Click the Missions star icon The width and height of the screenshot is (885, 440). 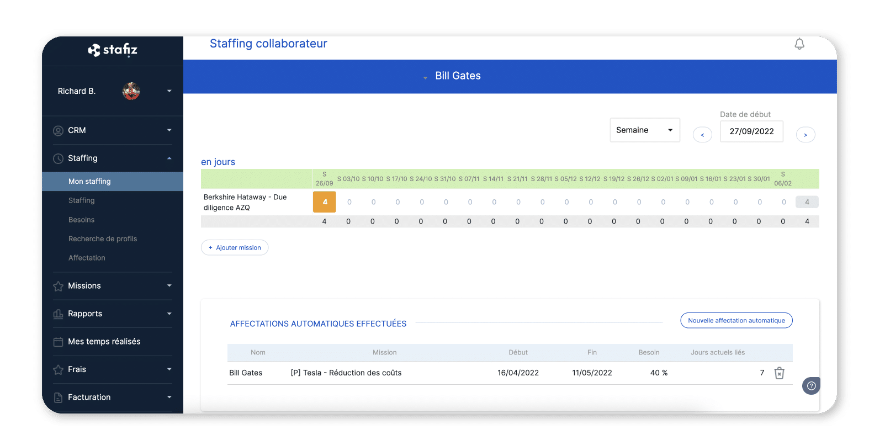(58, 286)
